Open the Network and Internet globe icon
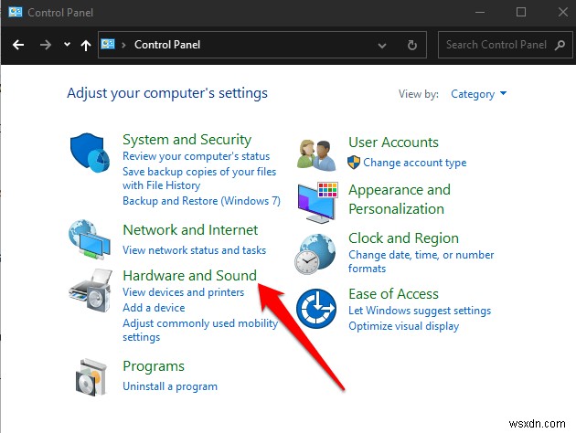The height and width of the screenshot is (433, 576). click(90, 239)
